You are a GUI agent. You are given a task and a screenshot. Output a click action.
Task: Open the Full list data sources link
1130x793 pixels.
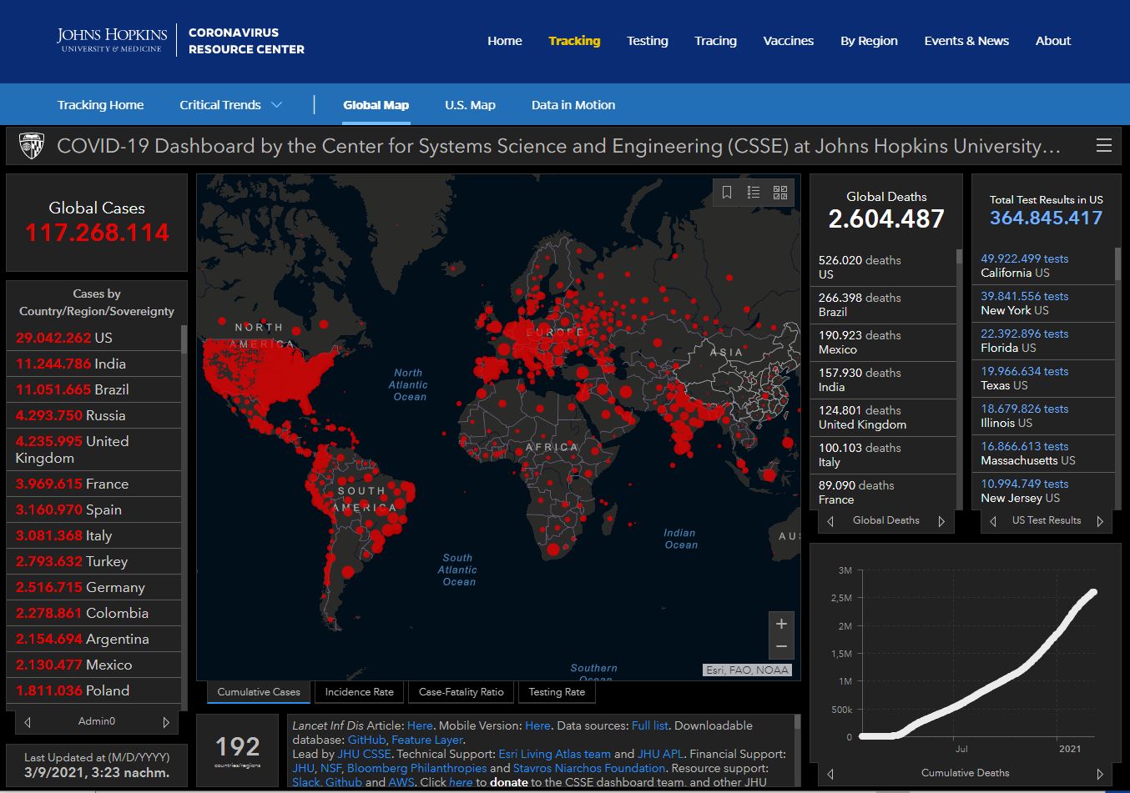(650, 725)
